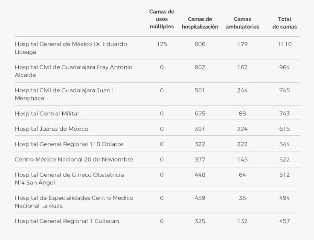Select the Camas ambulatorias column header
The height and width of the screenshot is (240, 314).
click(x=242, y=23)
